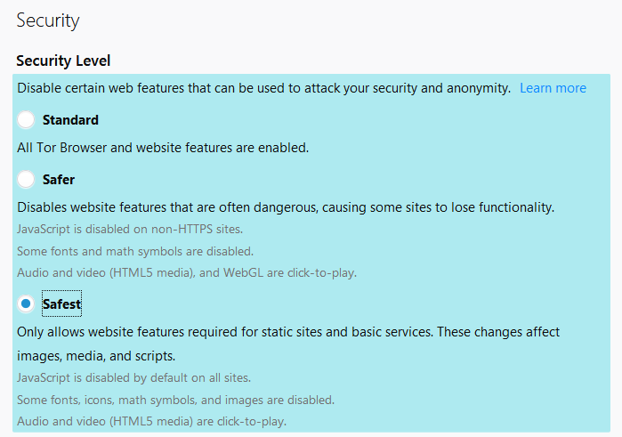This screenshot has height=437, width=622.
Task: Click the focused Safest label
Action: [x=62, y=304]
